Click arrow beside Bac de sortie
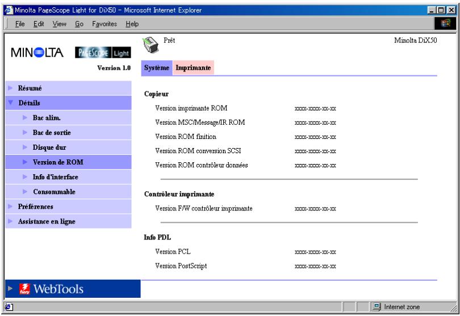Viewport: 460px width, 316px height. 25,132
